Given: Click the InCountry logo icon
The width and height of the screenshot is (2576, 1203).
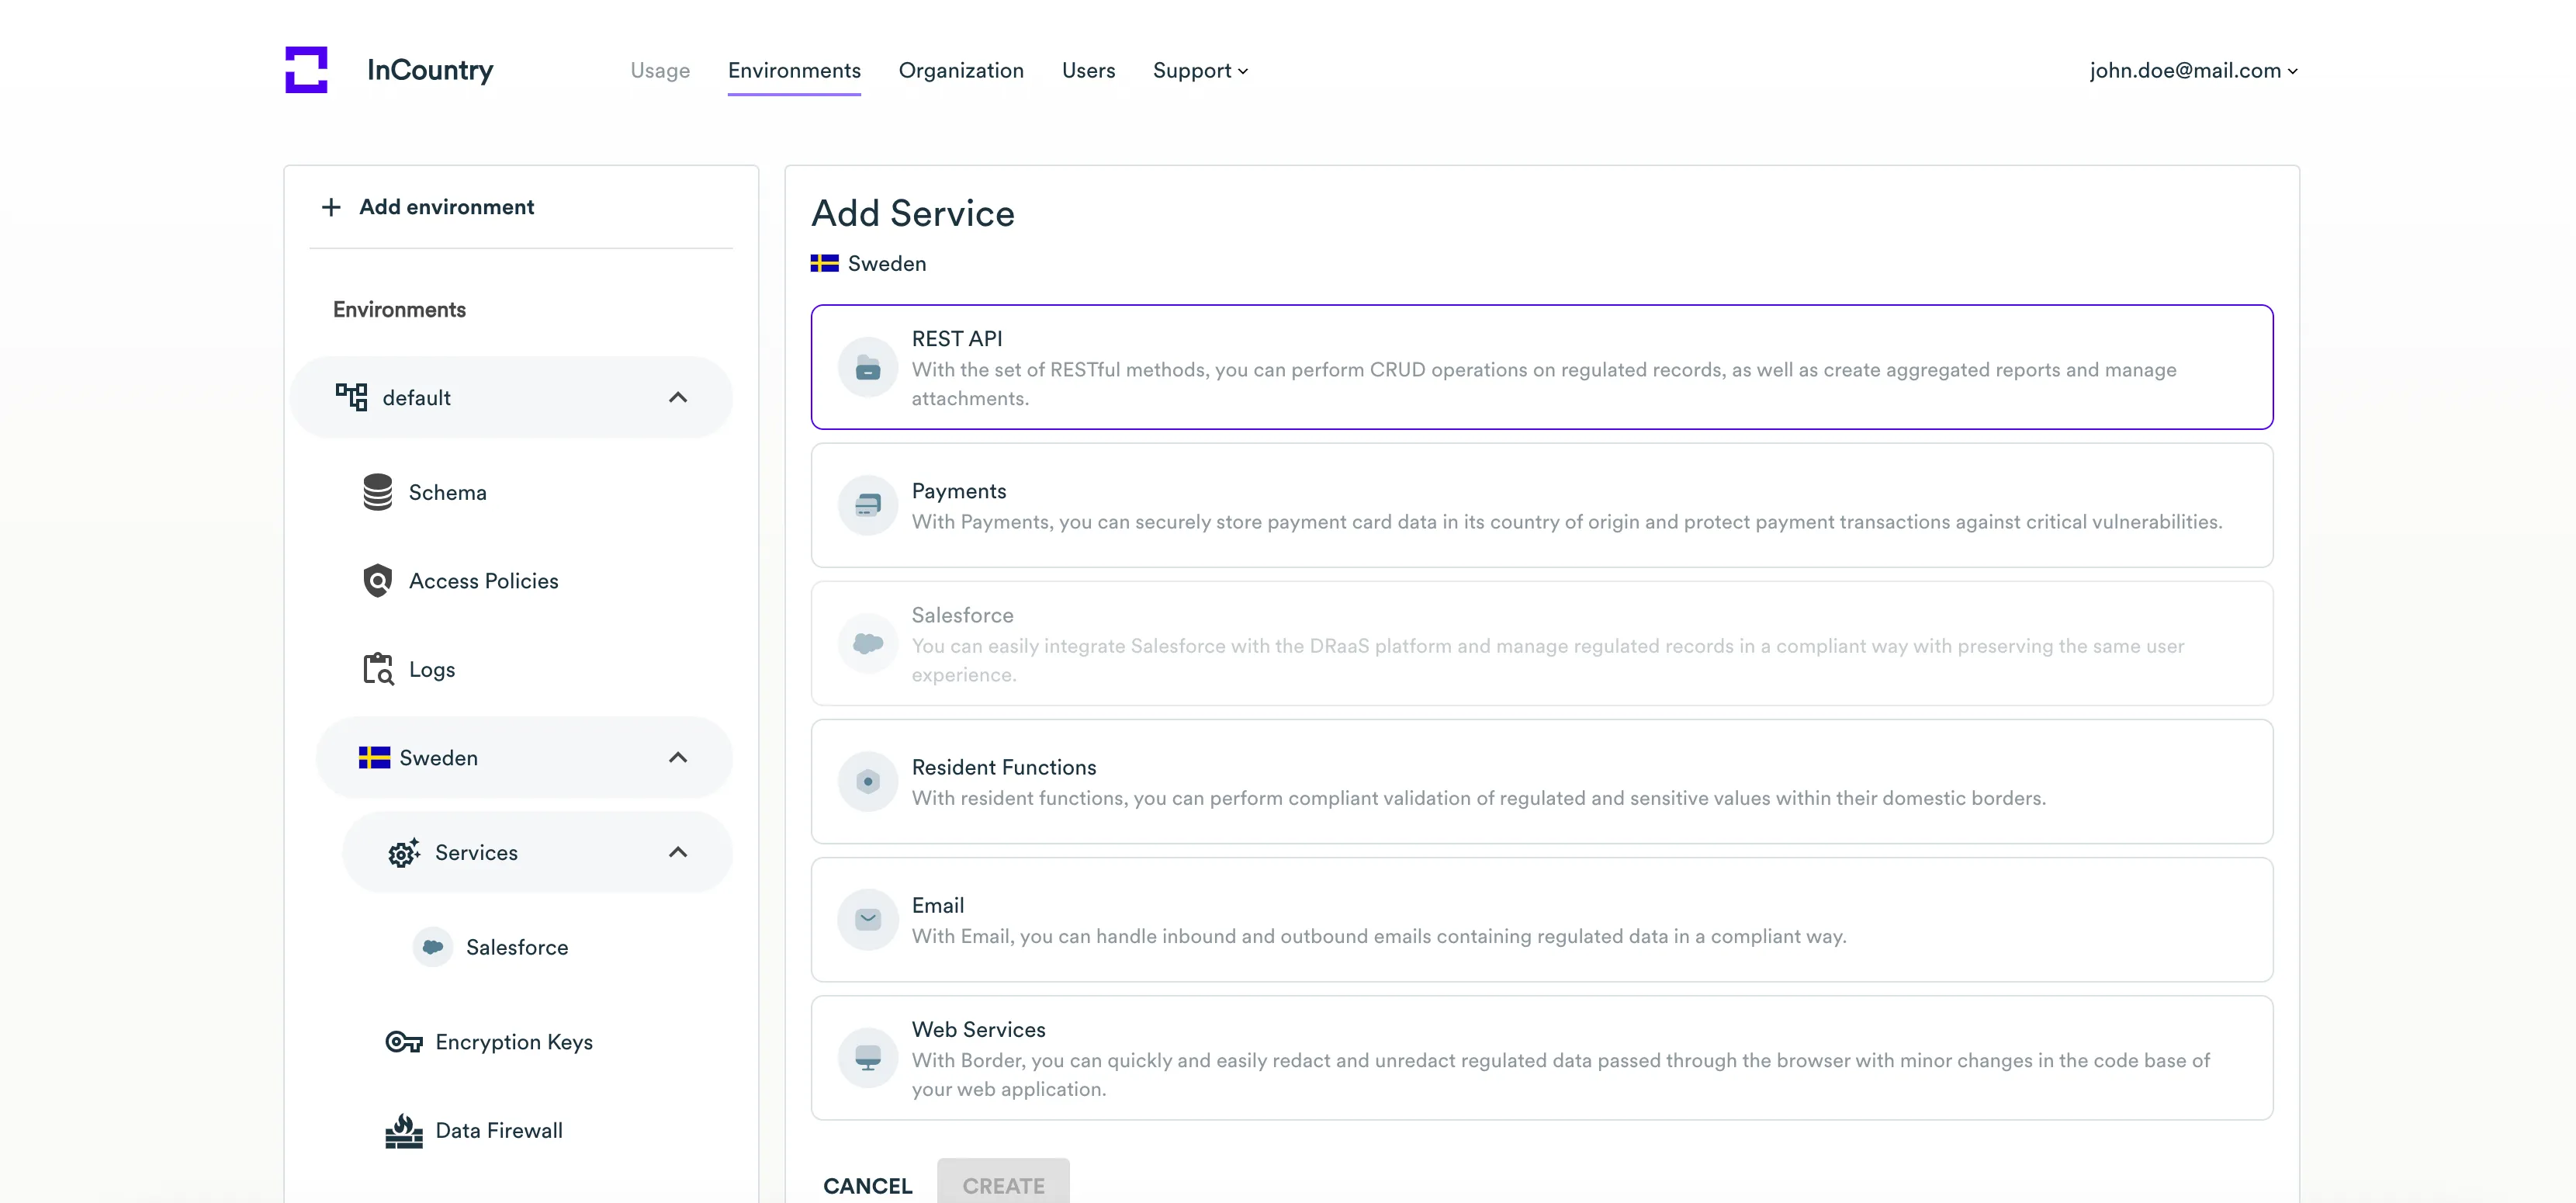Looking at the screenshot, I should [306, 70].
